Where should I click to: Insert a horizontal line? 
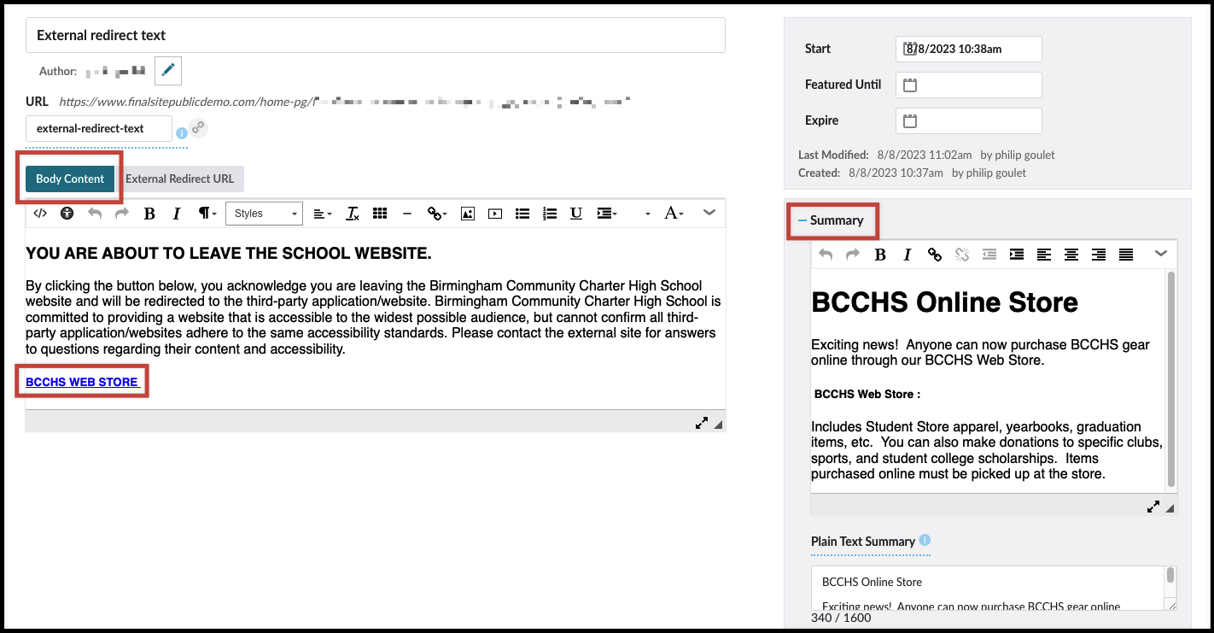(x=407, y=214)
